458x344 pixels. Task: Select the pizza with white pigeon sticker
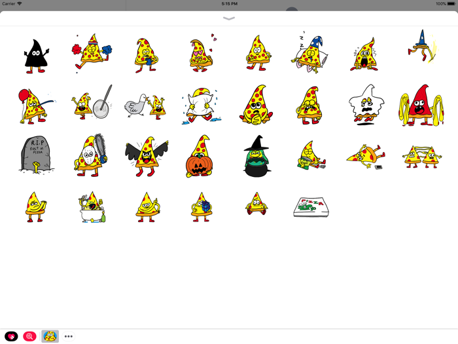[x=145, y=106]
